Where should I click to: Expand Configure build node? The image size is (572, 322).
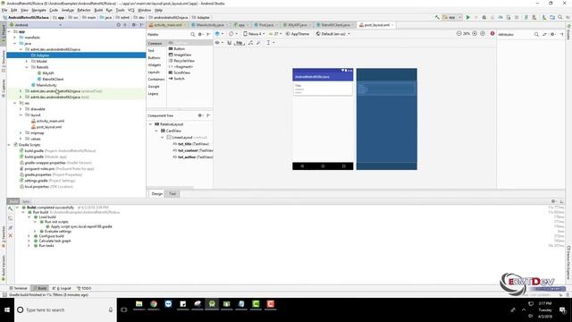click(x=29, y=236)
